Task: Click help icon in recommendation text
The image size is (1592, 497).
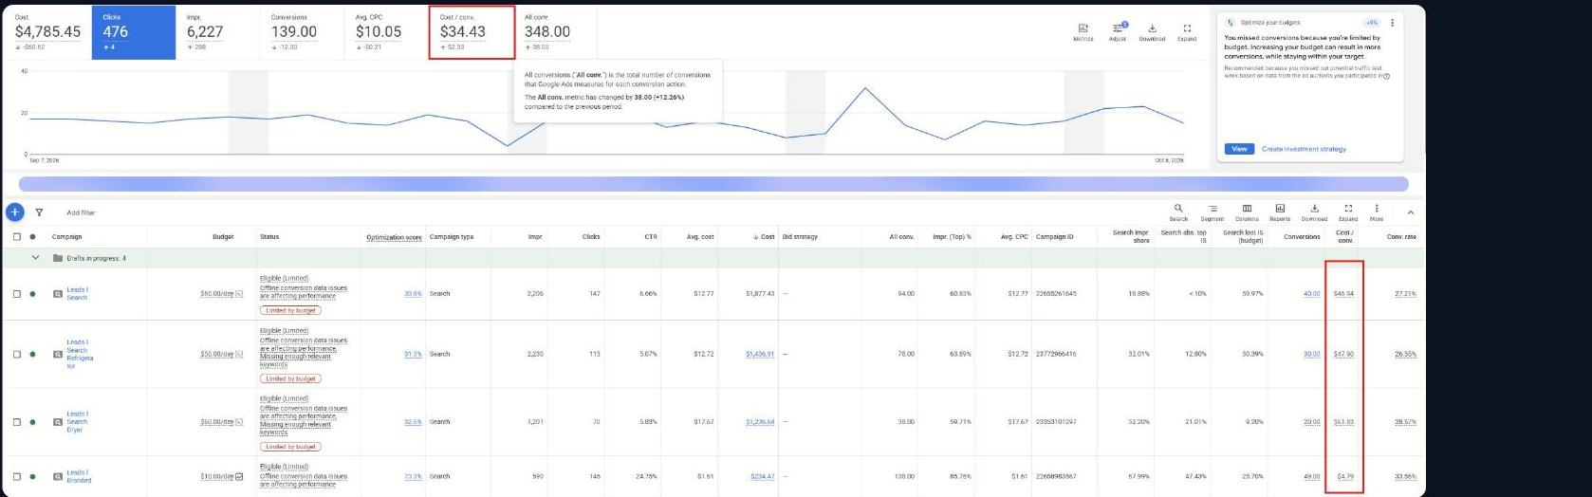Action: point(1387,76)
